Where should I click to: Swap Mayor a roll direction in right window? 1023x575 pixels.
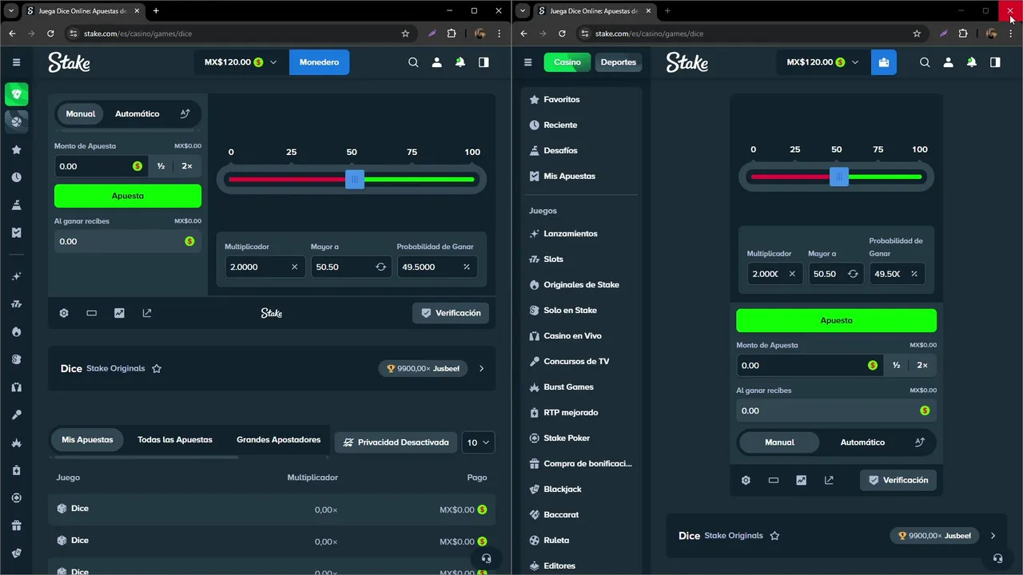click(853, 273)
